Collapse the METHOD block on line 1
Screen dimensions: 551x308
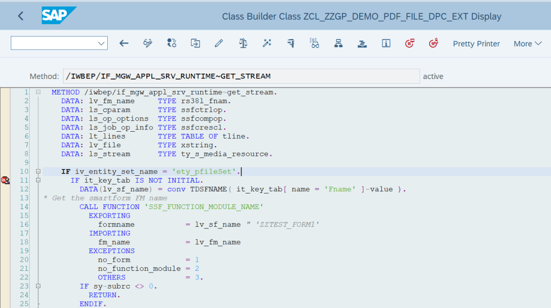click(x=38, y=92)
